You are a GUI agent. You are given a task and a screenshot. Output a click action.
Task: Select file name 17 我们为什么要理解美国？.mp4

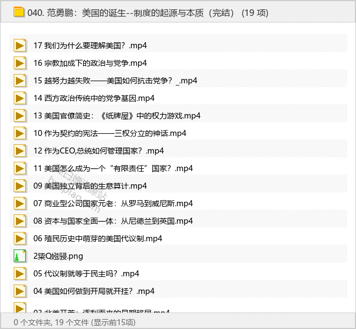tap(90, 46)
